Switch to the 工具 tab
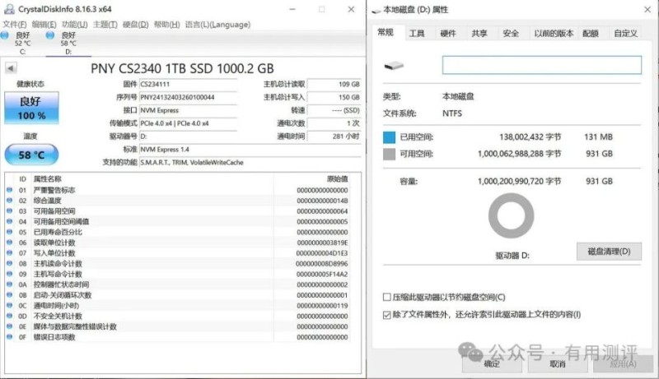The height and width of the screenshot is (379, 659). 417,33
